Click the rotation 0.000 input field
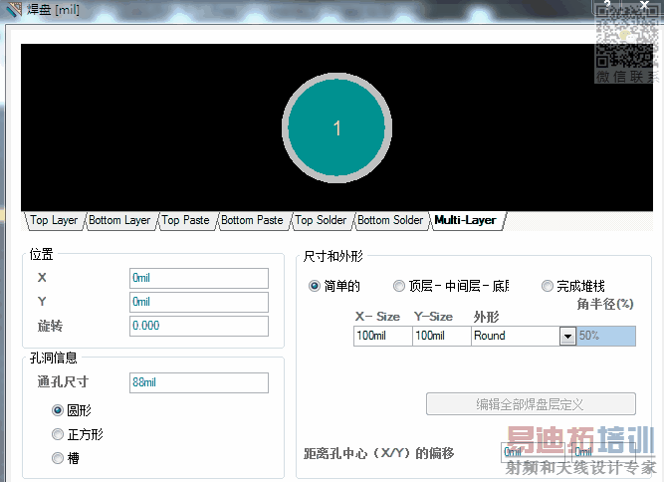664x482 pixels. click(199, 326)
